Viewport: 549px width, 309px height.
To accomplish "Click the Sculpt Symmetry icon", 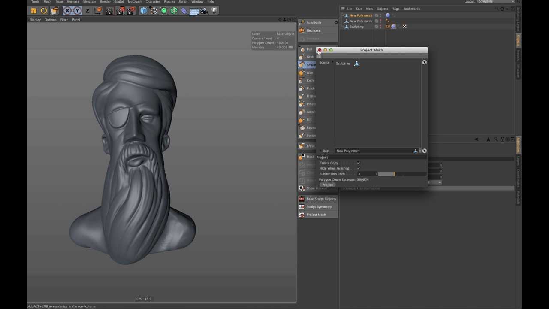I will click(302, 207).
